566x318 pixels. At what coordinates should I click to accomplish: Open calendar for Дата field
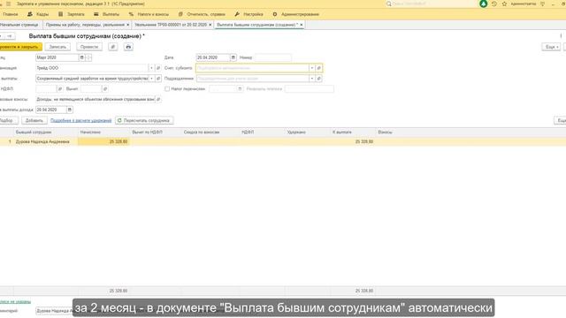pyautogui.click(x=233, y=57)
